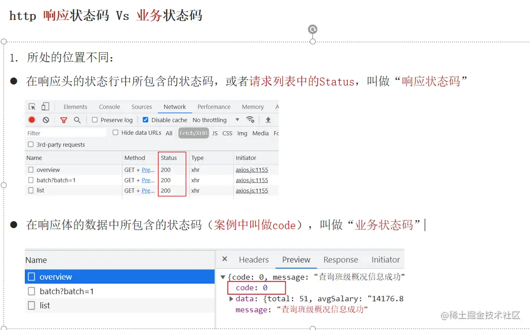Select the CSS filter type

click(x=227, y=133)
